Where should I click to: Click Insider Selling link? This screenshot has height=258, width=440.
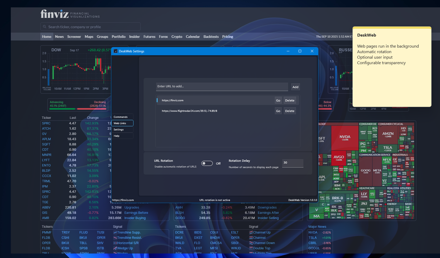268,218
